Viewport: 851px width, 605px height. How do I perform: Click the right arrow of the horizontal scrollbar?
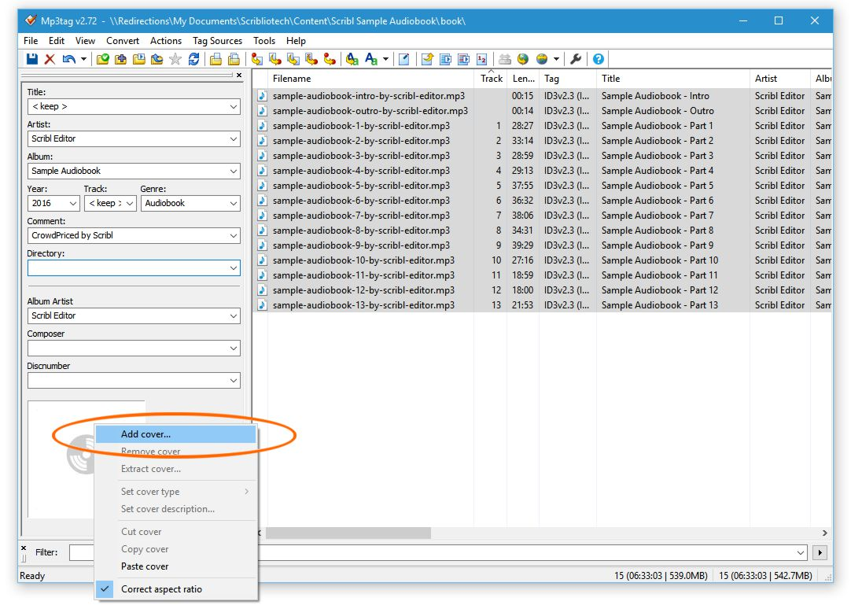[x=824, y=533]
